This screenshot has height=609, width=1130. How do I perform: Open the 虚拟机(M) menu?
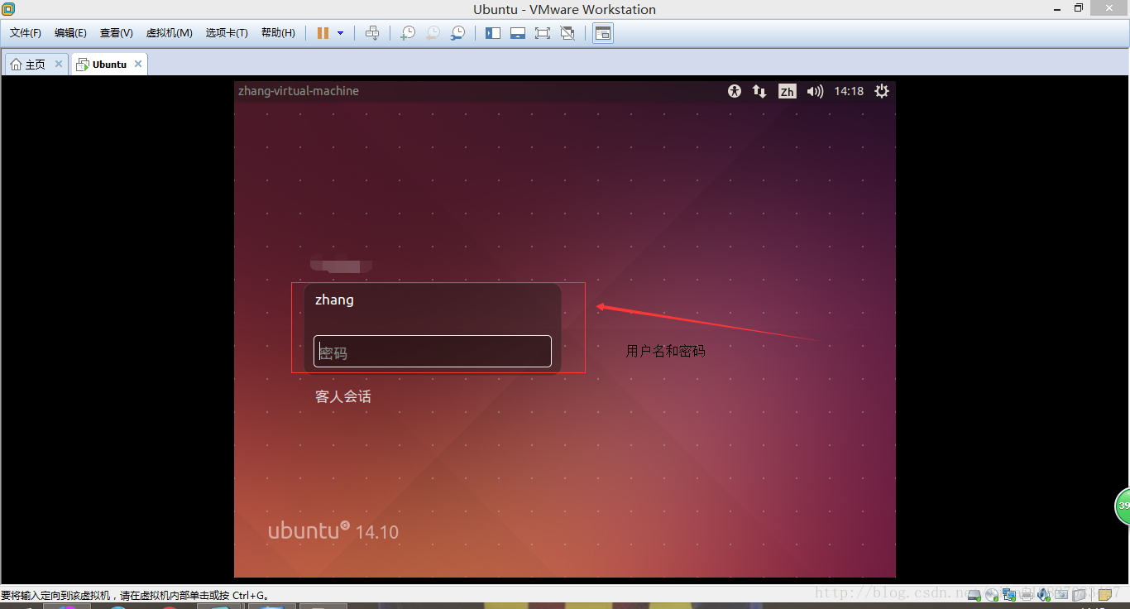click(x=170, y=33)
